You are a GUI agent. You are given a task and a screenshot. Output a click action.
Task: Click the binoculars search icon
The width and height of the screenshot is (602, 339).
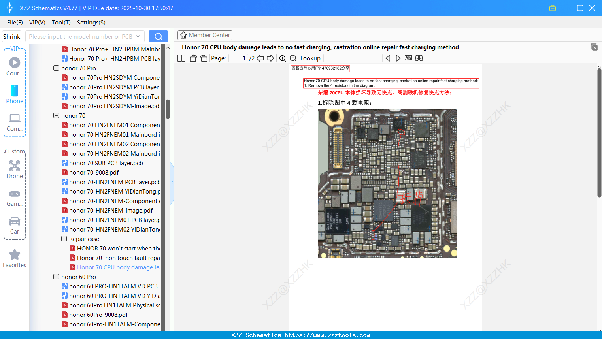419,58
